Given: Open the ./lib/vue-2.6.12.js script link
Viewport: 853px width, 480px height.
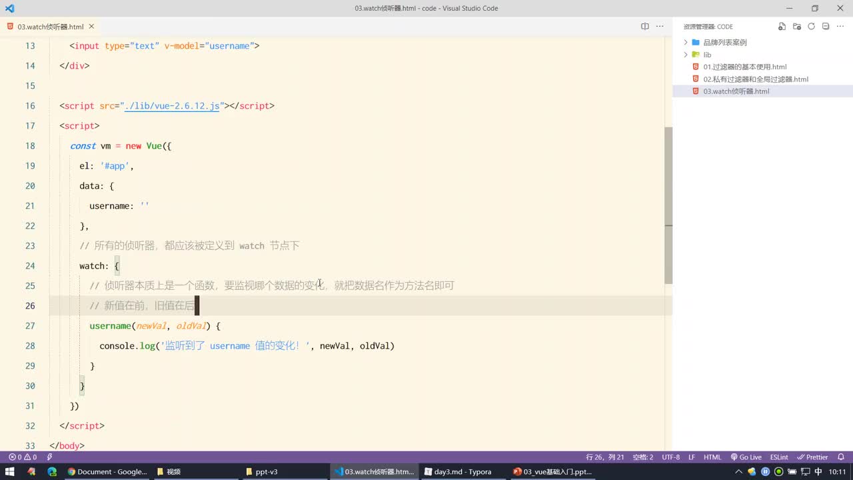Looking at the screenshot, I should click(x=172, y=106).
